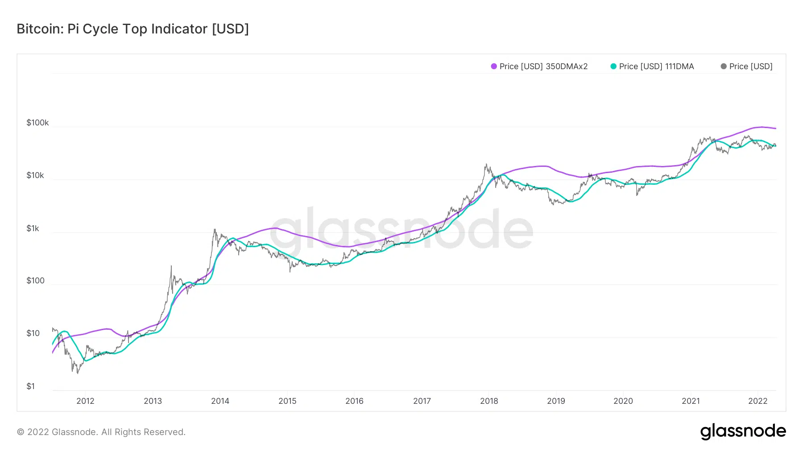Click the copyright Glassnode text
This screenshot has width=803, height=452.
pos(101,432)
